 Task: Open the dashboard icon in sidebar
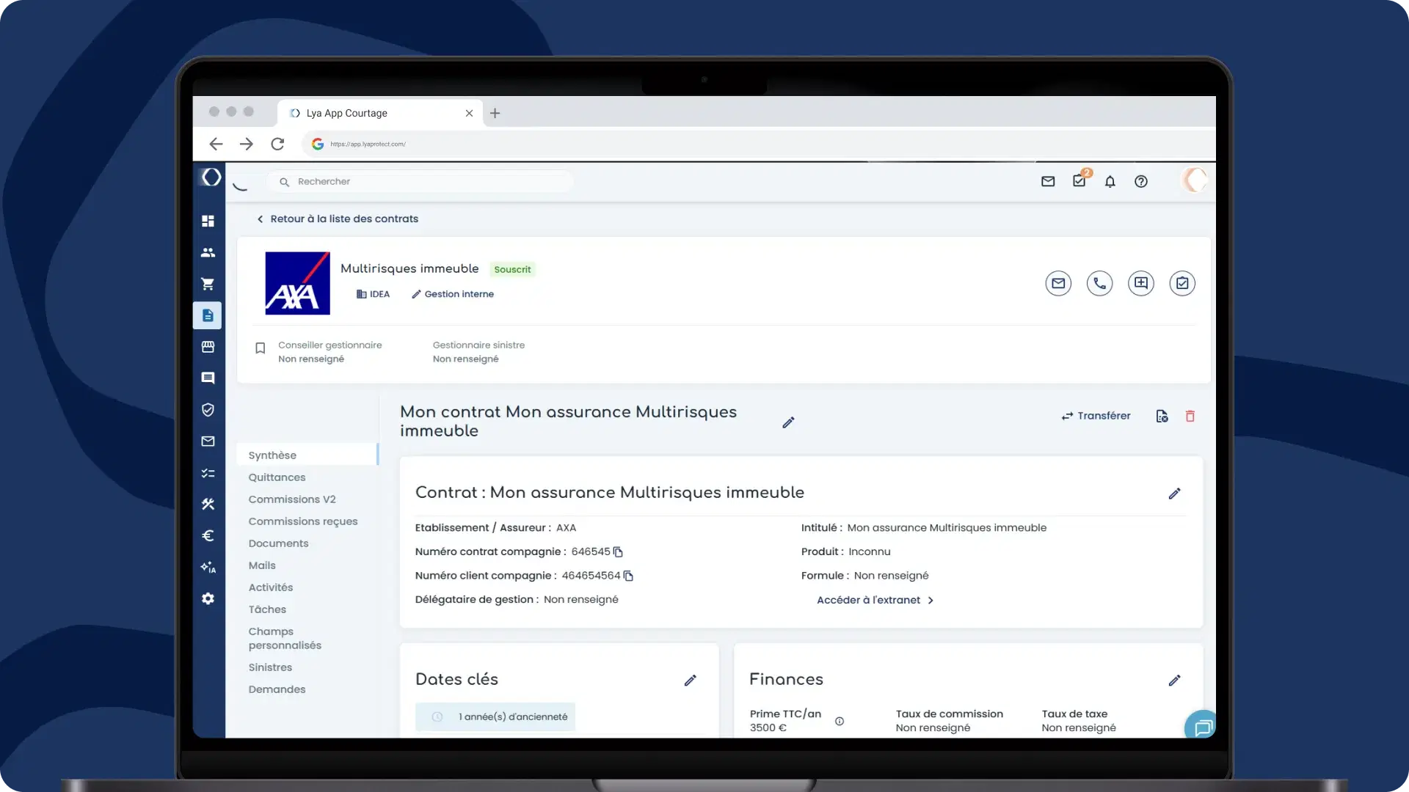208,221
